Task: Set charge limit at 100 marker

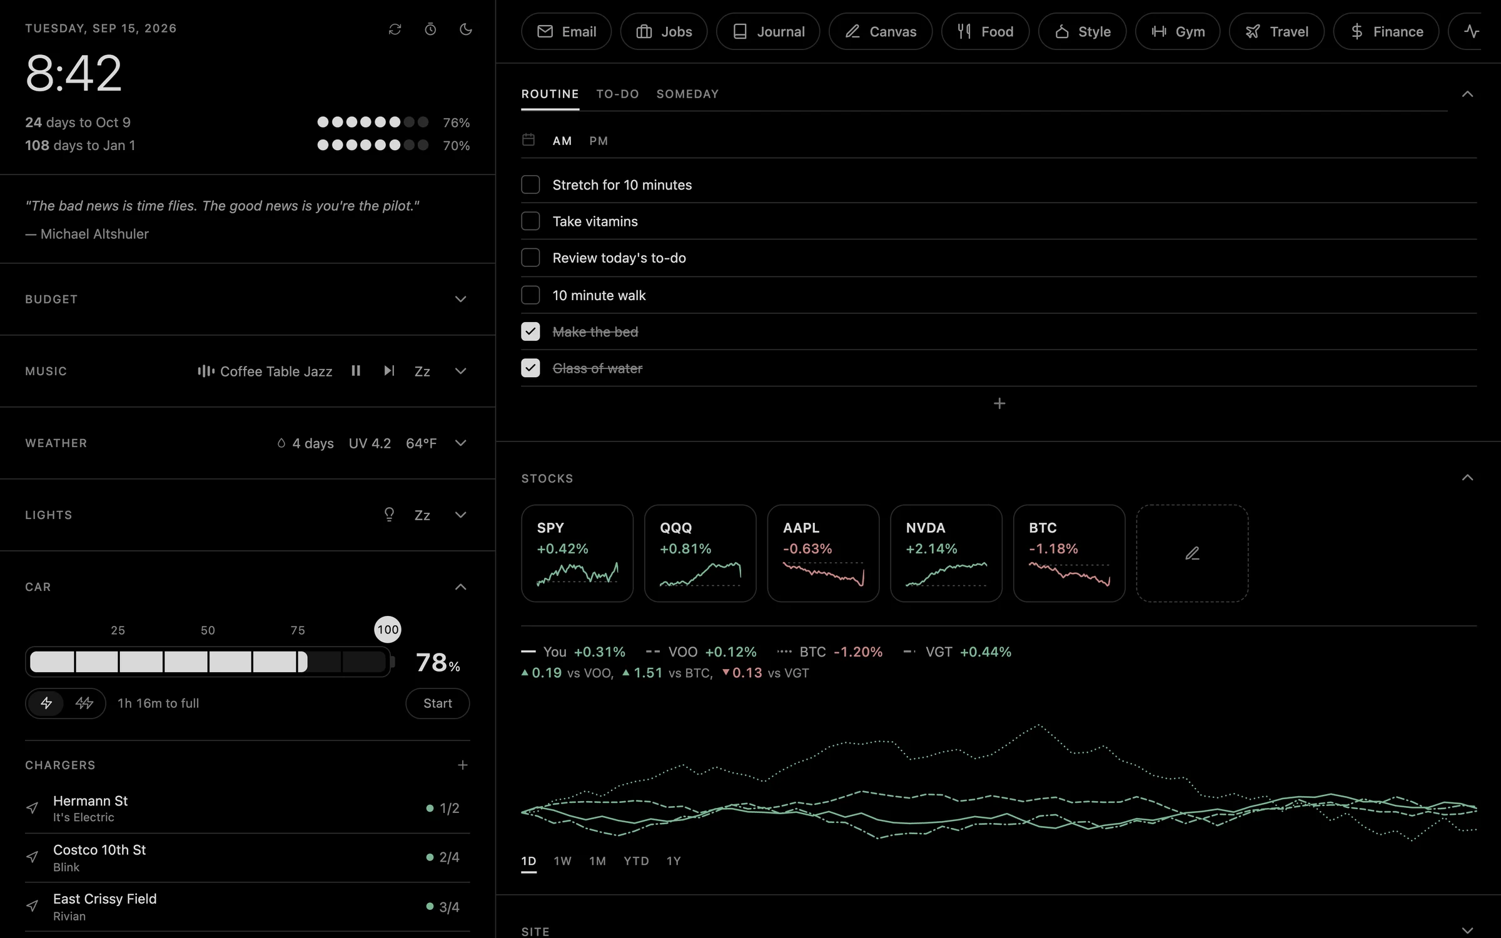Action: pos(388,630)
